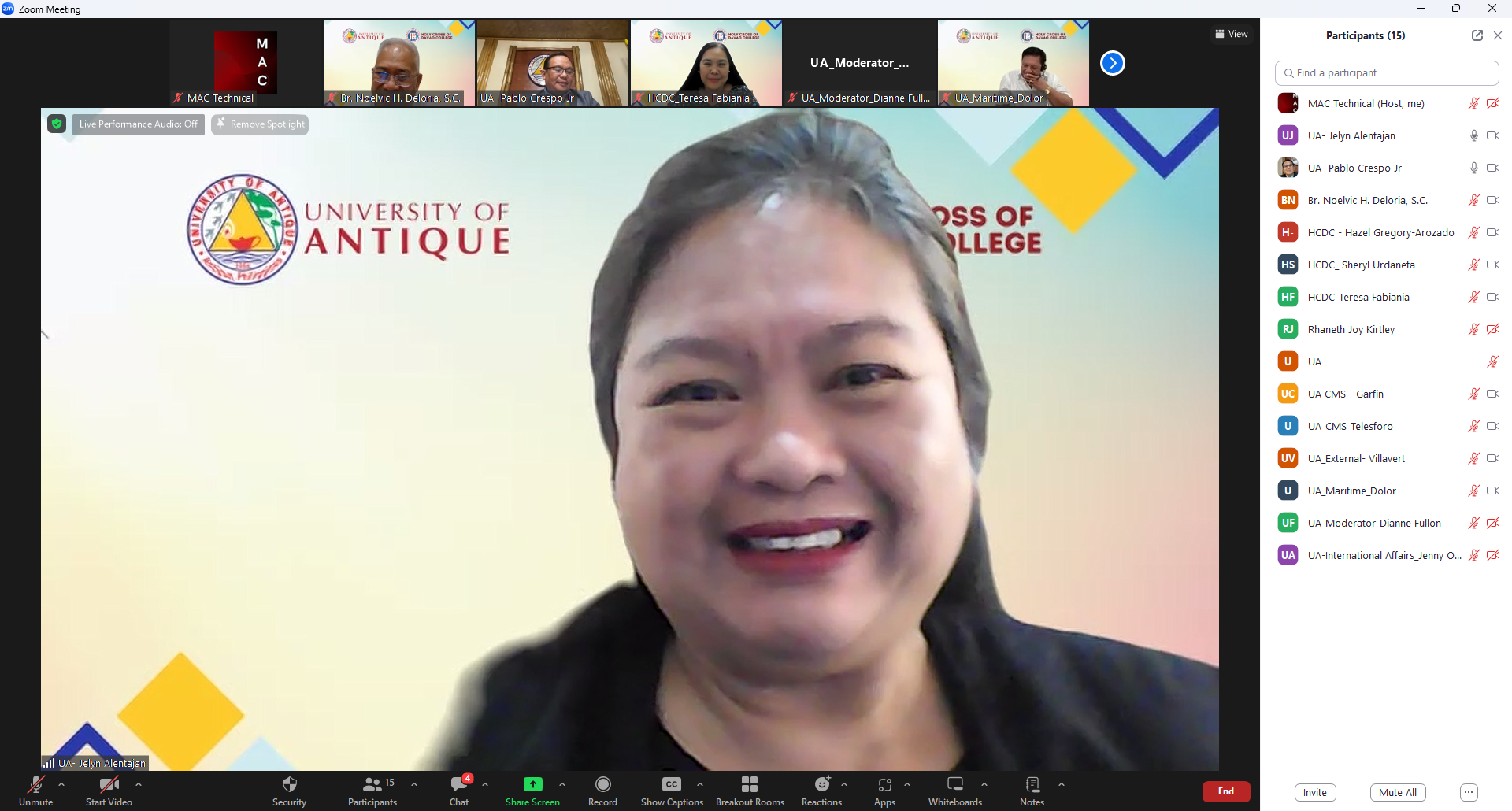Click muted mic icon for HCDC_ Sheryl Urdaneta
The height and width of the screenshot is (811, 1512).
[1474, 265]
